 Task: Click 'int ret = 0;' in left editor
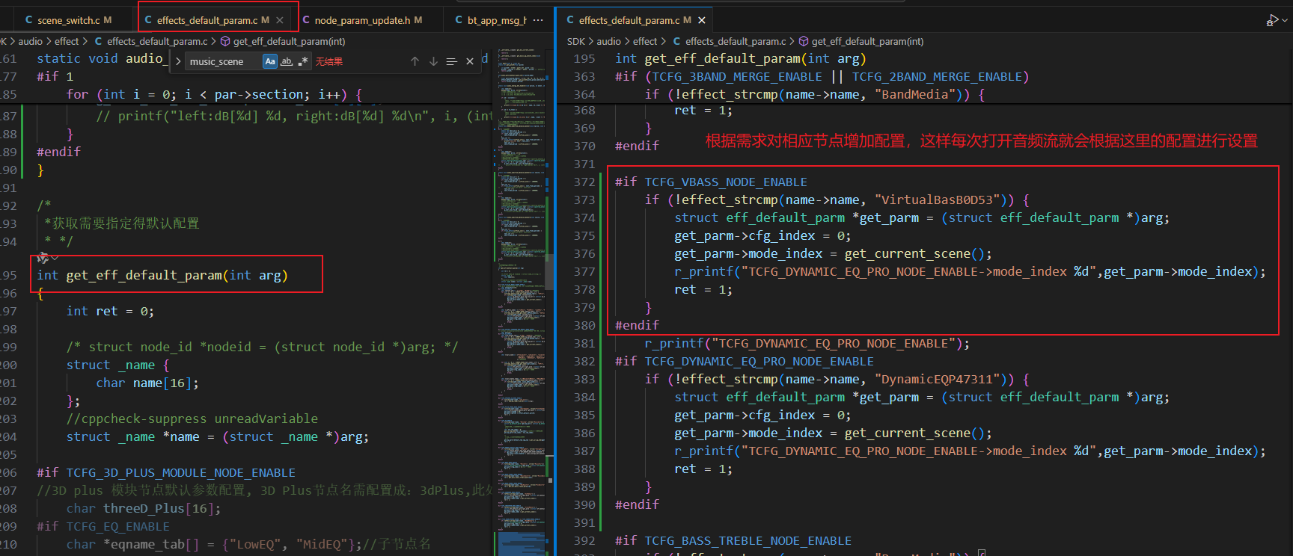click(110, 311)
